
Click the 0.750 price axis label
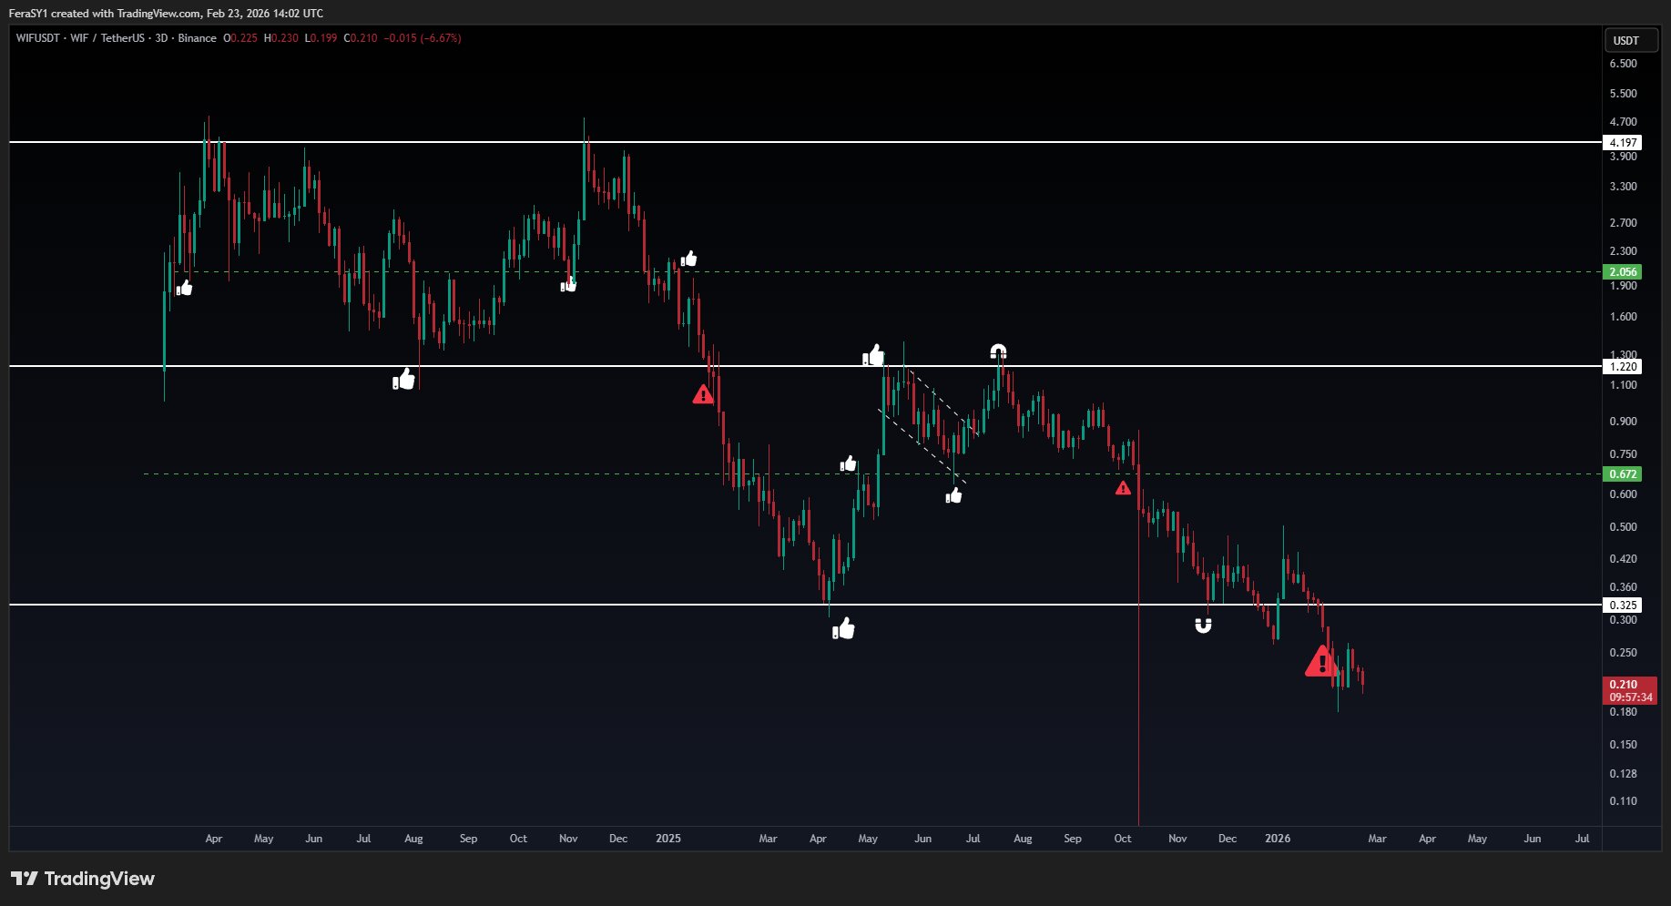coord(1623,454)
